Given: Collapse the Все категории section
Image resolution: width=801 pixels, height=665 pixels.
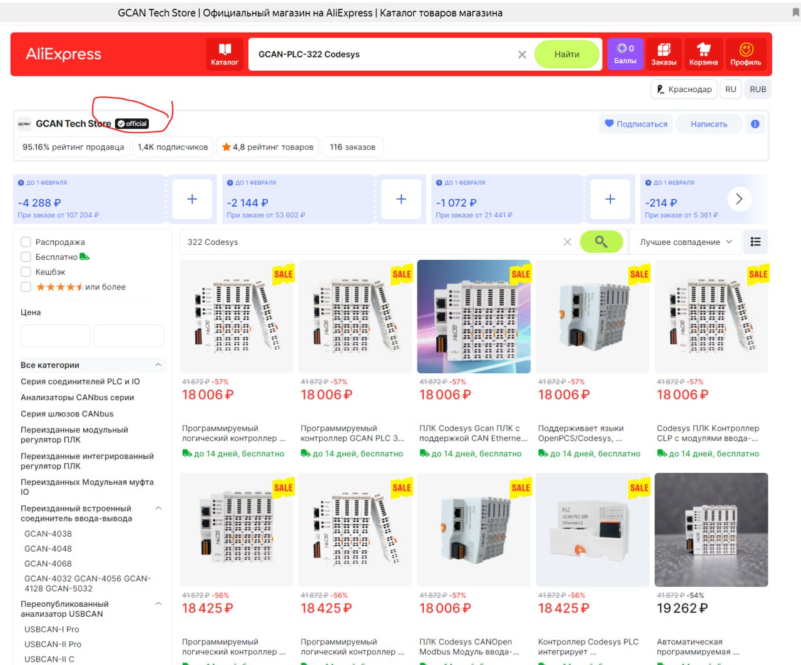Looking at the screenshot, I should point(158,365).
